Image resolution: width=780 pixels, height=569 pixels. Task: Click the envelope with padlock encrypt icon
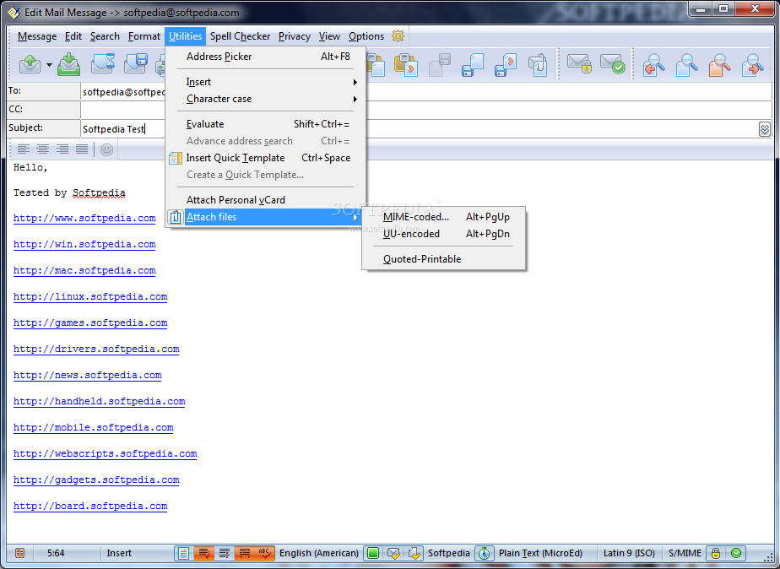[x=580, y=64]
